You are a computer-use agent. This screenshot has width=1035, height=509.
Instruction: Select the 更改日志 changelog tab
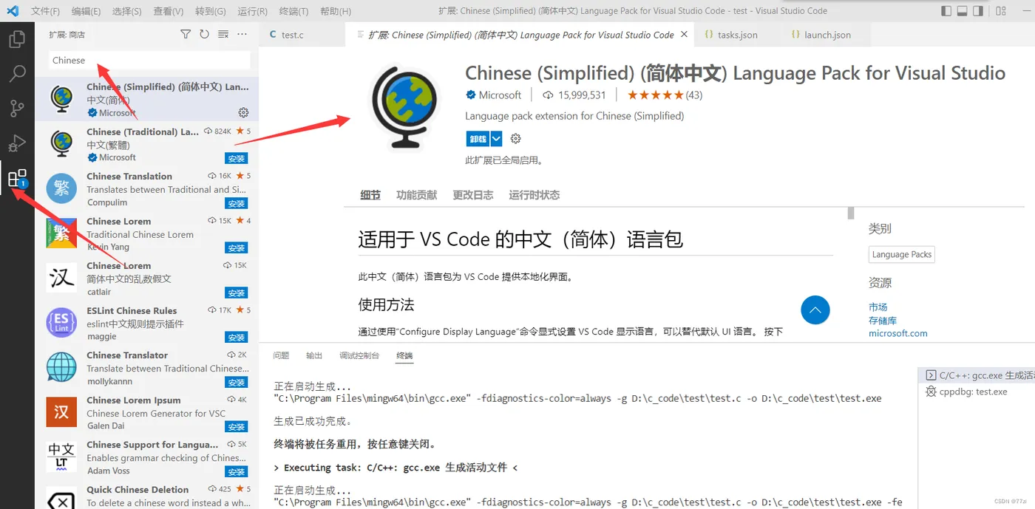[x=473, y=195]
